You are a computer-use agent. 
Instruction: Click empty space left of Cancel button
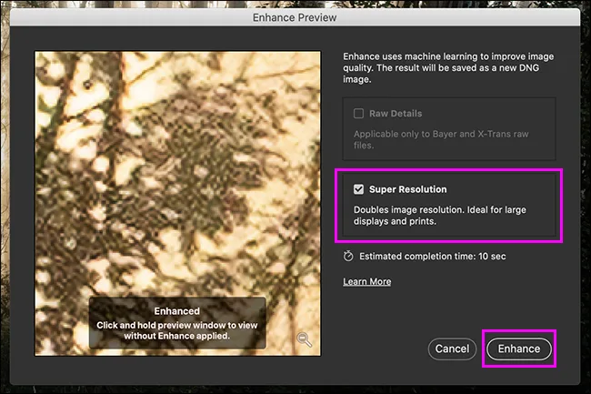[x=382, y=349]
